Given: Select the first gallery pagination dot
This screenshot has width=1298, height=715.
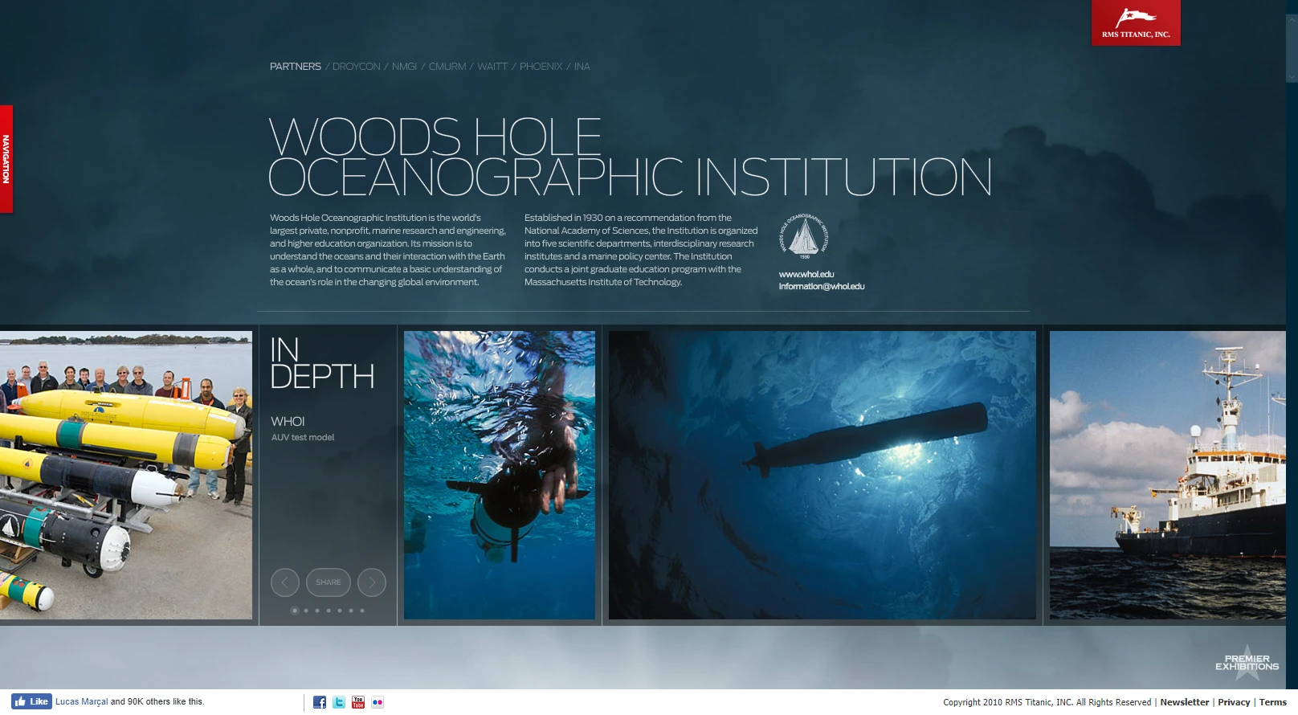Looking at the screenshot, I should (x=295, y=611).
